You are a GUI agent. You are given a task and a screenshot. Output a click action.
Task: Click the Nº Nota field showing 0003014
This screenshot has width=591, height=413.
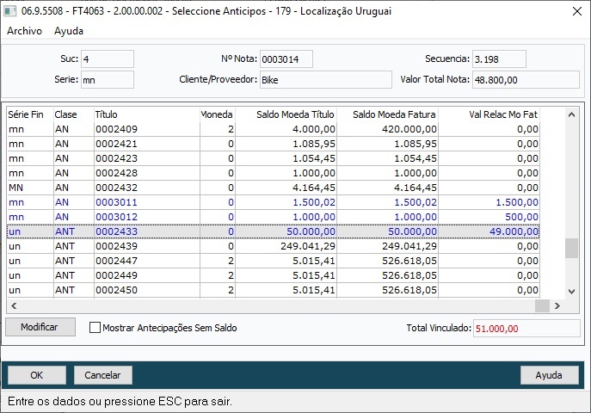(286, 59)
